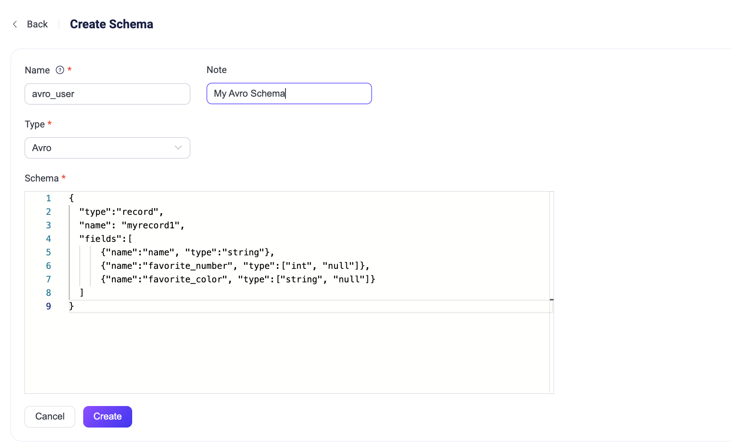Click line number 1 in editor gutter
The width and height of the screenshot is (731, 444).
49,198
